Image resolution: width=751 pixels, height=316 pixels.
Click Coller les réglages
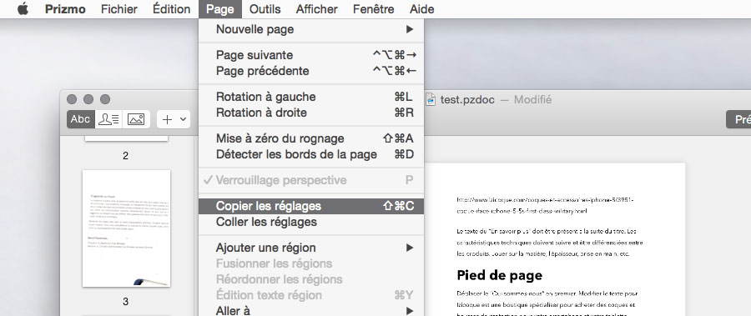pyautogui.click(x=311, y=222)
